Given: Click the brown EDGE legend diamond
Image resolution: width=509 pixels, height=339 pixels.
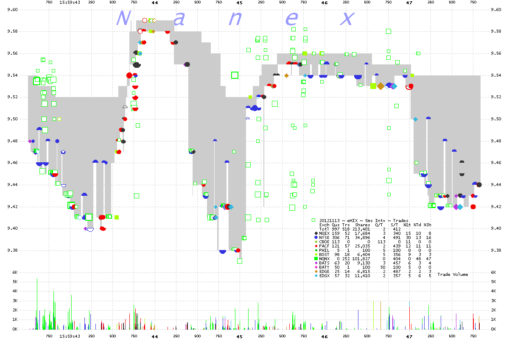Looking at the screenshot, I should (316, 272).
